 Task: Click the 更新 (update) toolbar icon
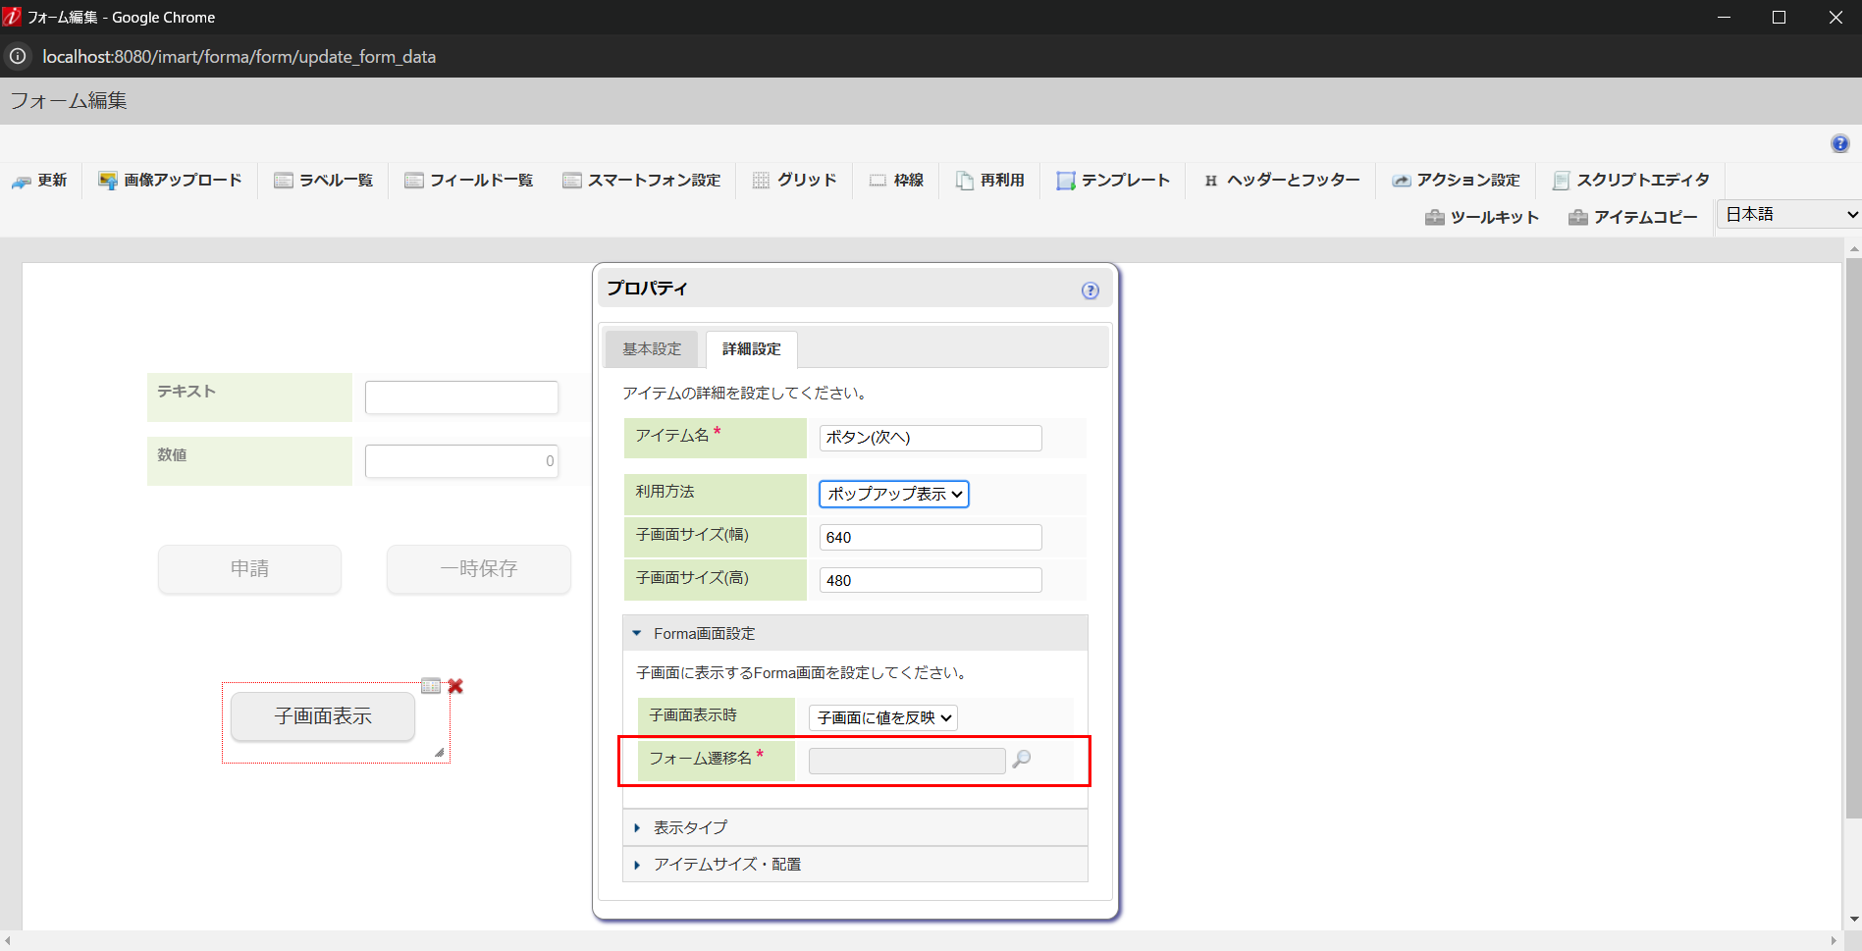coord(40,180)
